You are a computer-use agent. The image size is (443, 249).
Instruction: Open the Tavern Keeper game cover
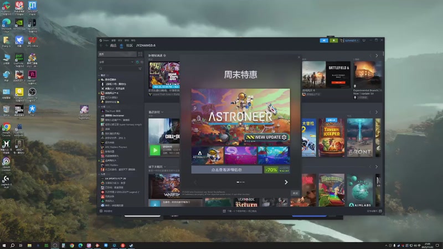[331, 137]
